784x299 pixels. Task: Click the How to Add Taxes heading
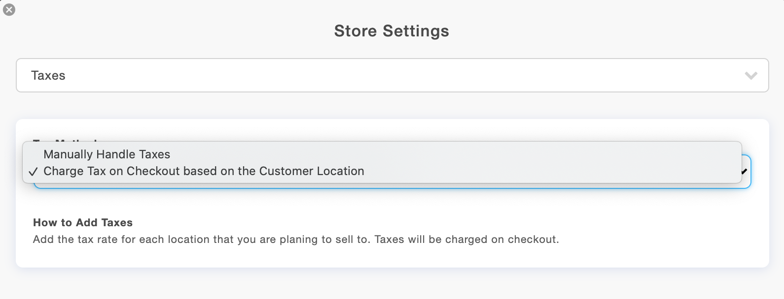pos(83,222)
